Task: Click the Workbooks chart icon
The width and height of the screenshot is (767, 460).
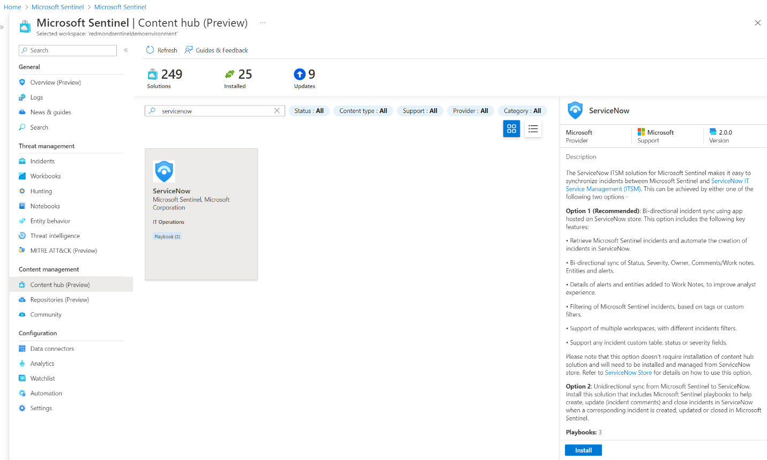Action: (22, 176)
